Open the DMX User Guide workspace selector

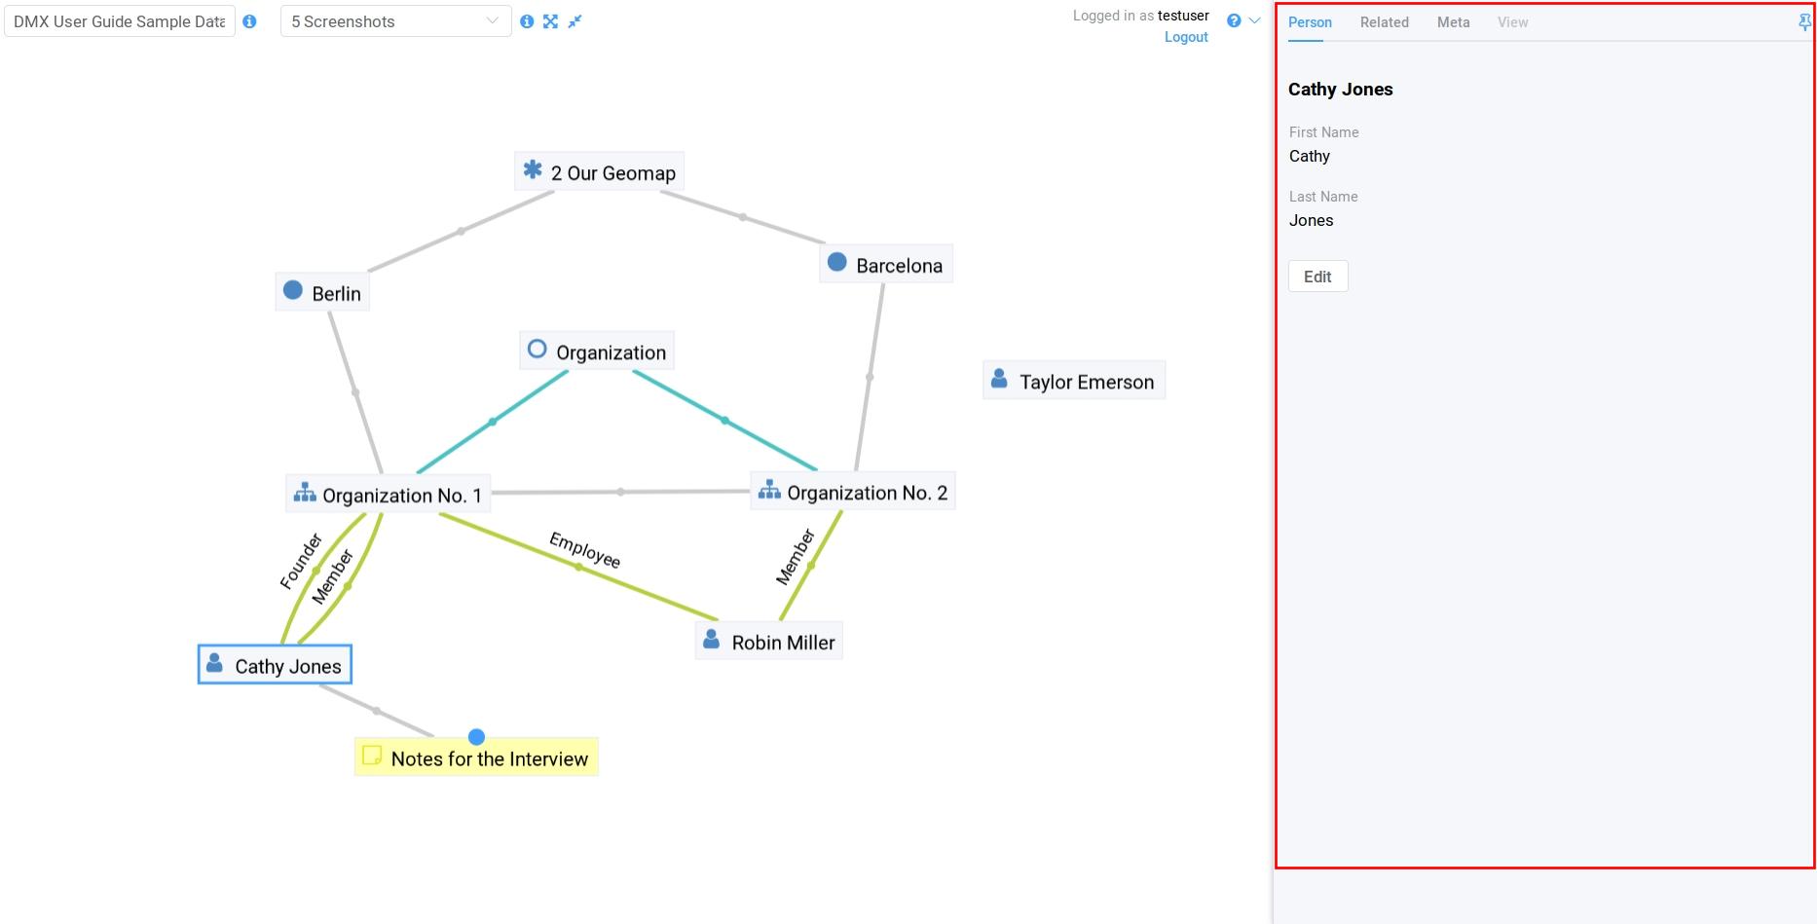(120, 21)
